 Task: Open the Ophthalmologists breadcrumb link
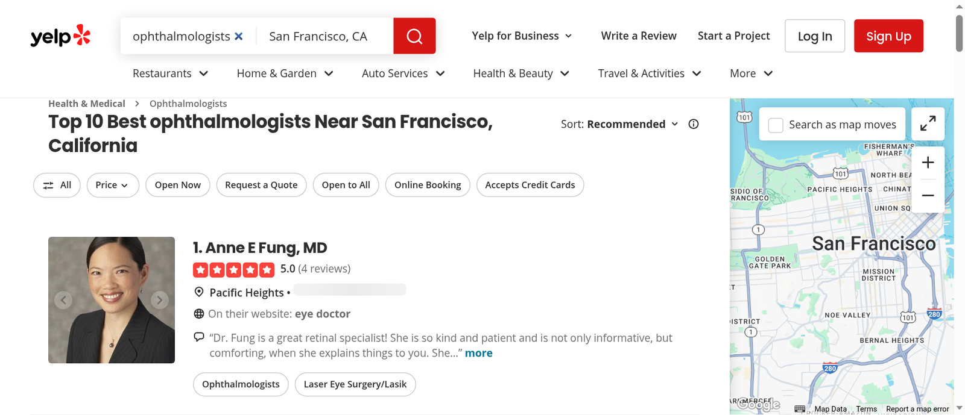188,104
